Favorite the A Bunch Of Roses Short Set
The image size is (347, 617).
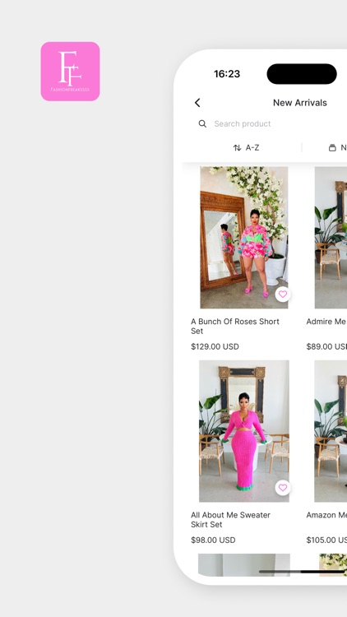(x=283, y=294)
